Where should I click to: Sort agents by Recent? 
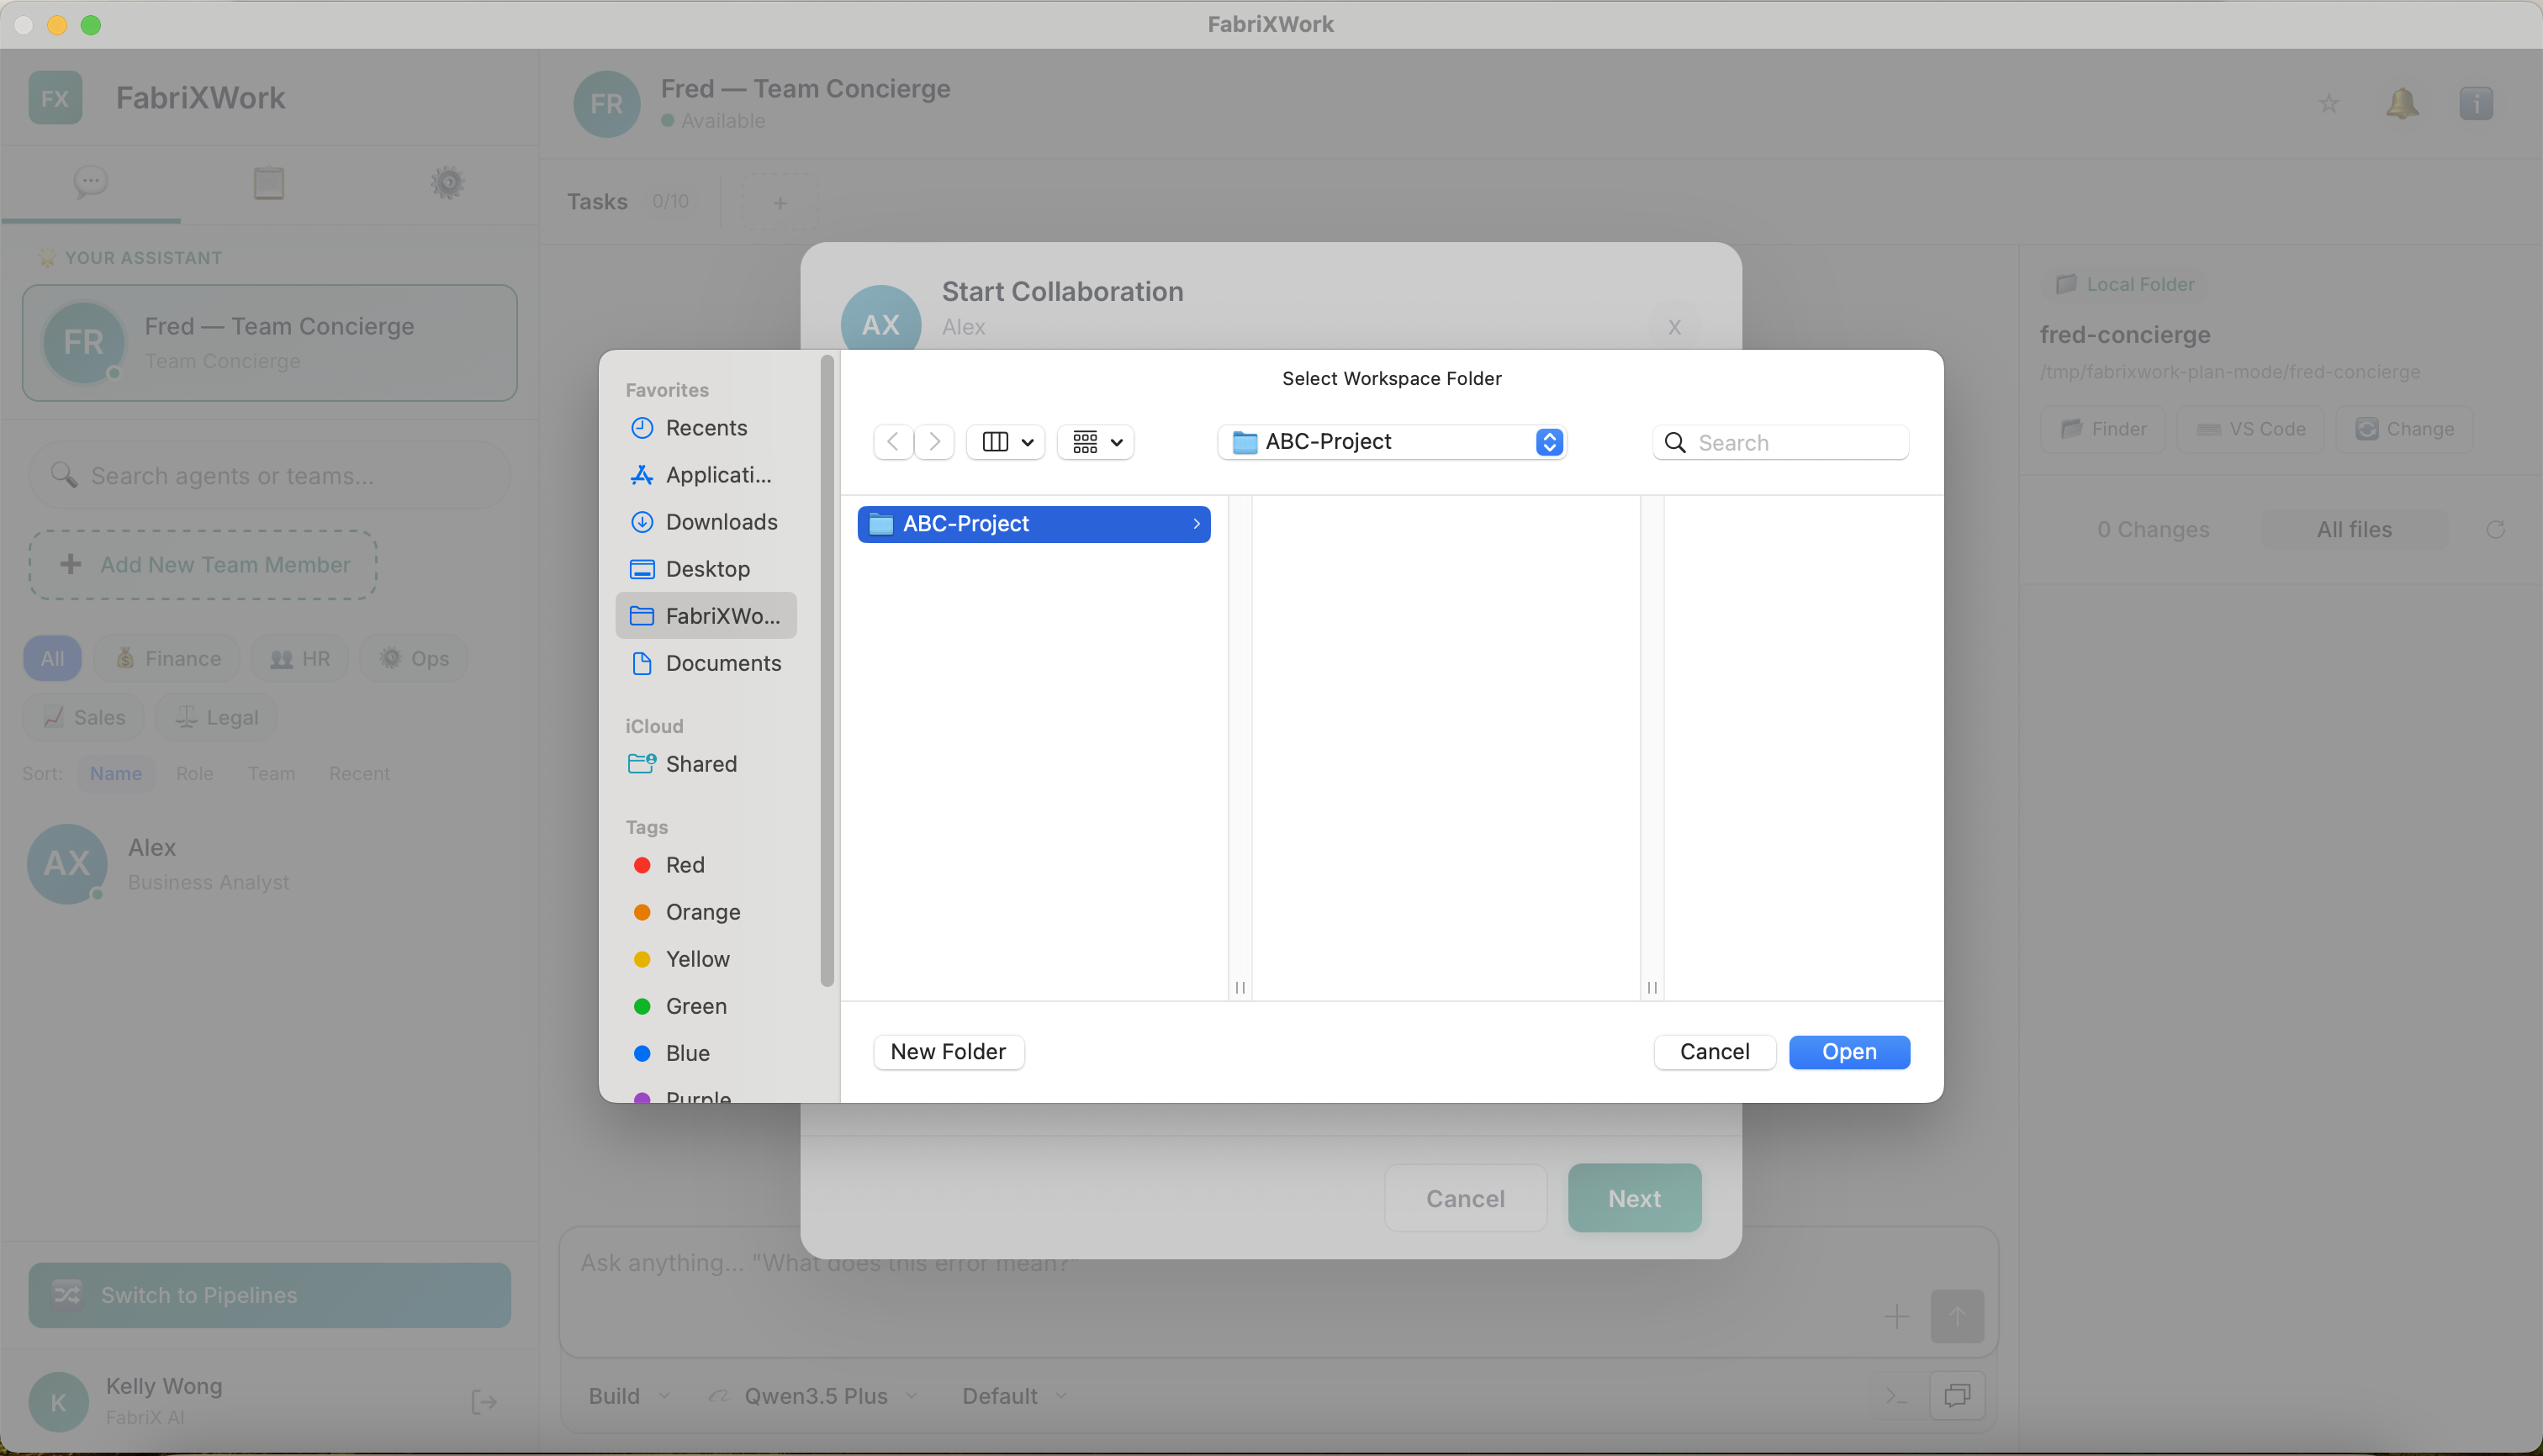pyautogui.click(x=359, y=773)
